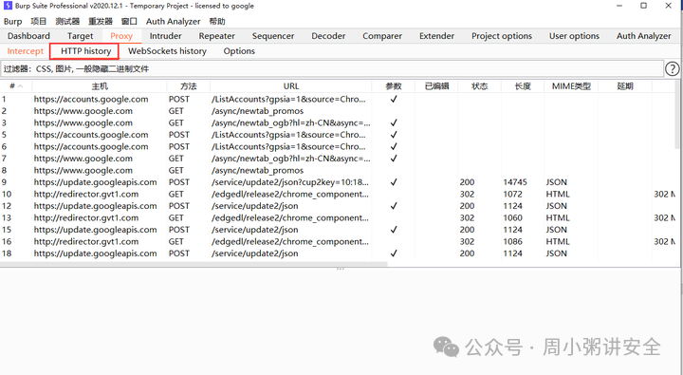Sort by the 长度 column header

click(523, 86)
